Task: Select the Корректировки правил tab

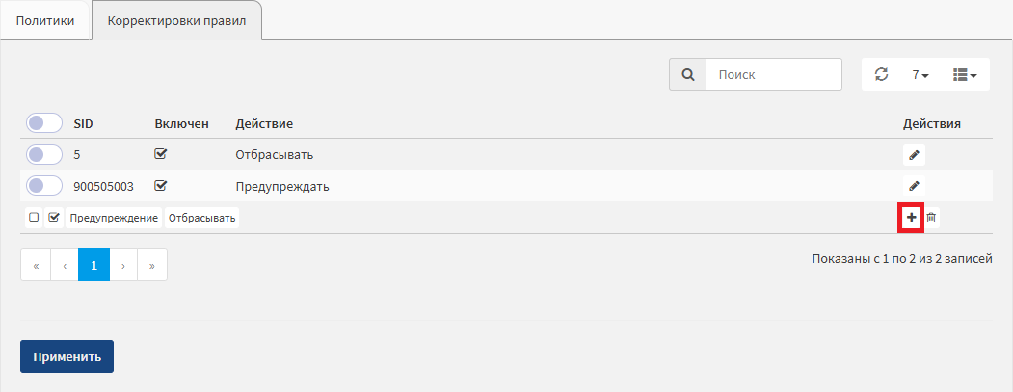Action: (177, 20)
